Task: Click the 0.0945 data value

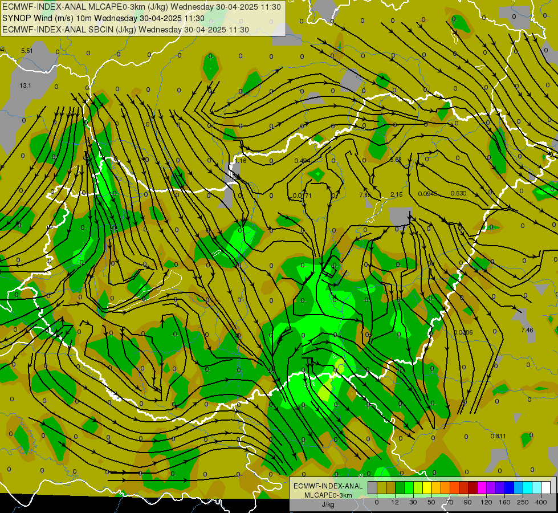Action: point(427,194)
